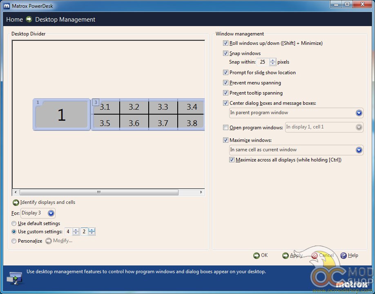Screen dimensions: 375x294
Task: Open the In parent program window dropdown
Action: [x=296, y=113]
